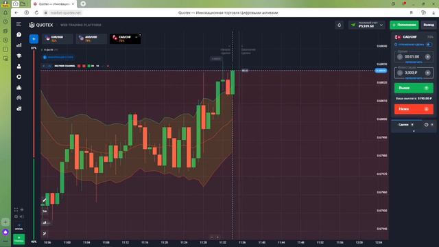The image size is (439, 247).
Task: Open the signals arc icon in sidebar
Action: tap(19, 98)
